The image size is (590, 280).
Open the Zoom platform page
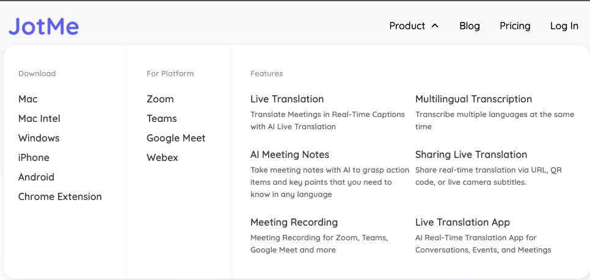[160, 99]
